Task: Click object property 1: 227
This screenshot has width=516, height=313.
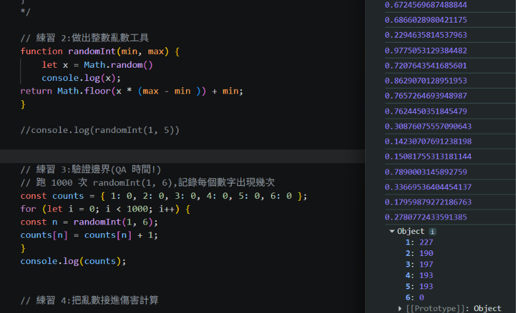Action: (419, 242)
